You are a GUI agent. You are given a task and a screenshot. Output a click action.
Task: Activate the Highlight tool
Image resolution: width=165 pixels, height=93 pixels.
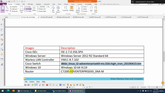tap(72, 9)
